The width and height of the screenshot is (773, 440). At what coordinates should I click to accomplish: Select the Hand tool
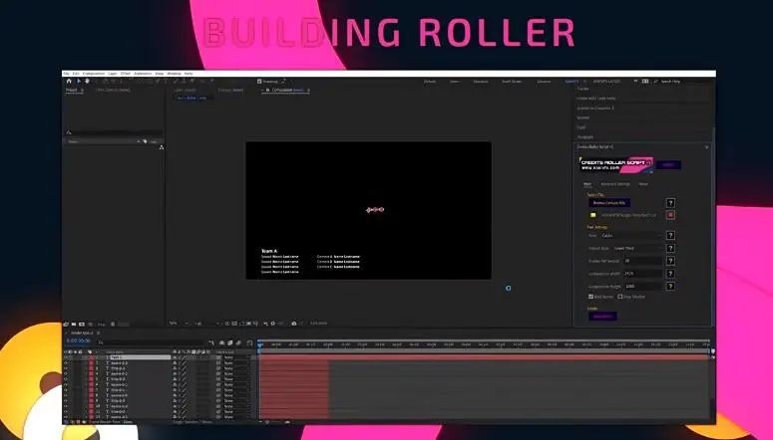tap(87, 81)
